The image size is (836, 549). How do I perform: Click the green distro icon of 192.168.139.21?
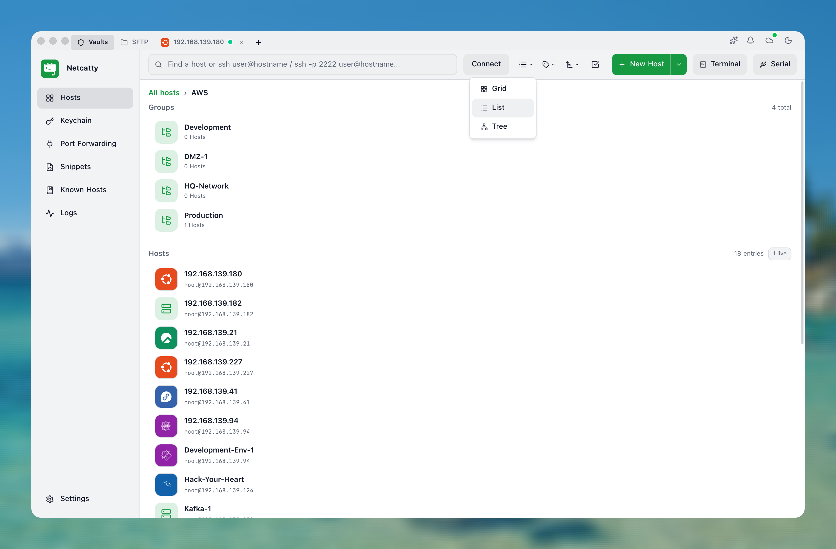166,337
